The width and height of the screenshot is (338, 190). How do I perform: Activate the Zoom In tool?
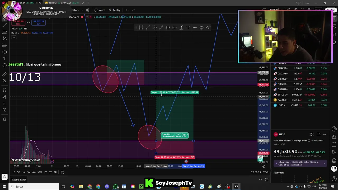(4, 81)
